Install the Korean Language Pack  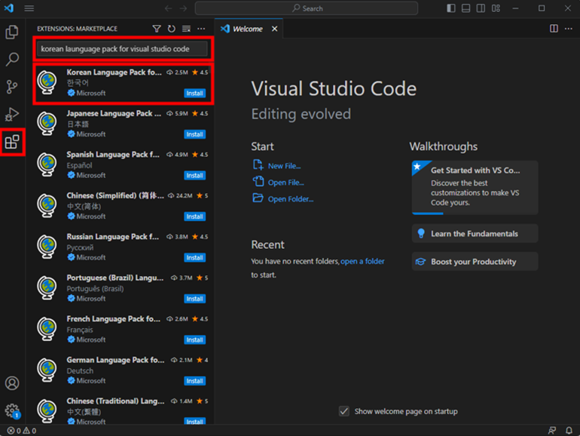click(x=194, y=93)
